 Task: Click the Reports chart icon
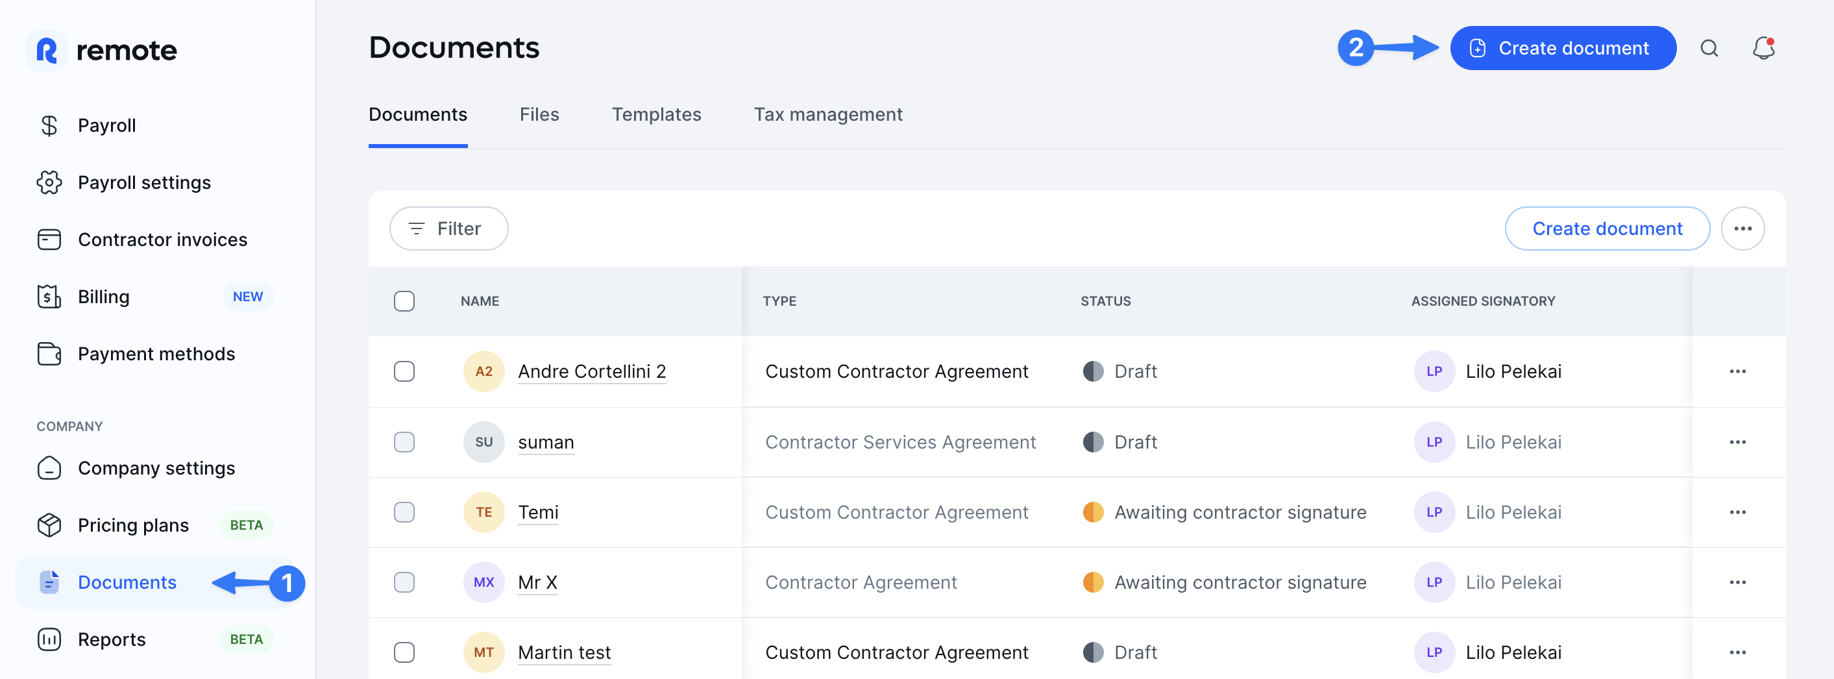click(x=49, y=639)
